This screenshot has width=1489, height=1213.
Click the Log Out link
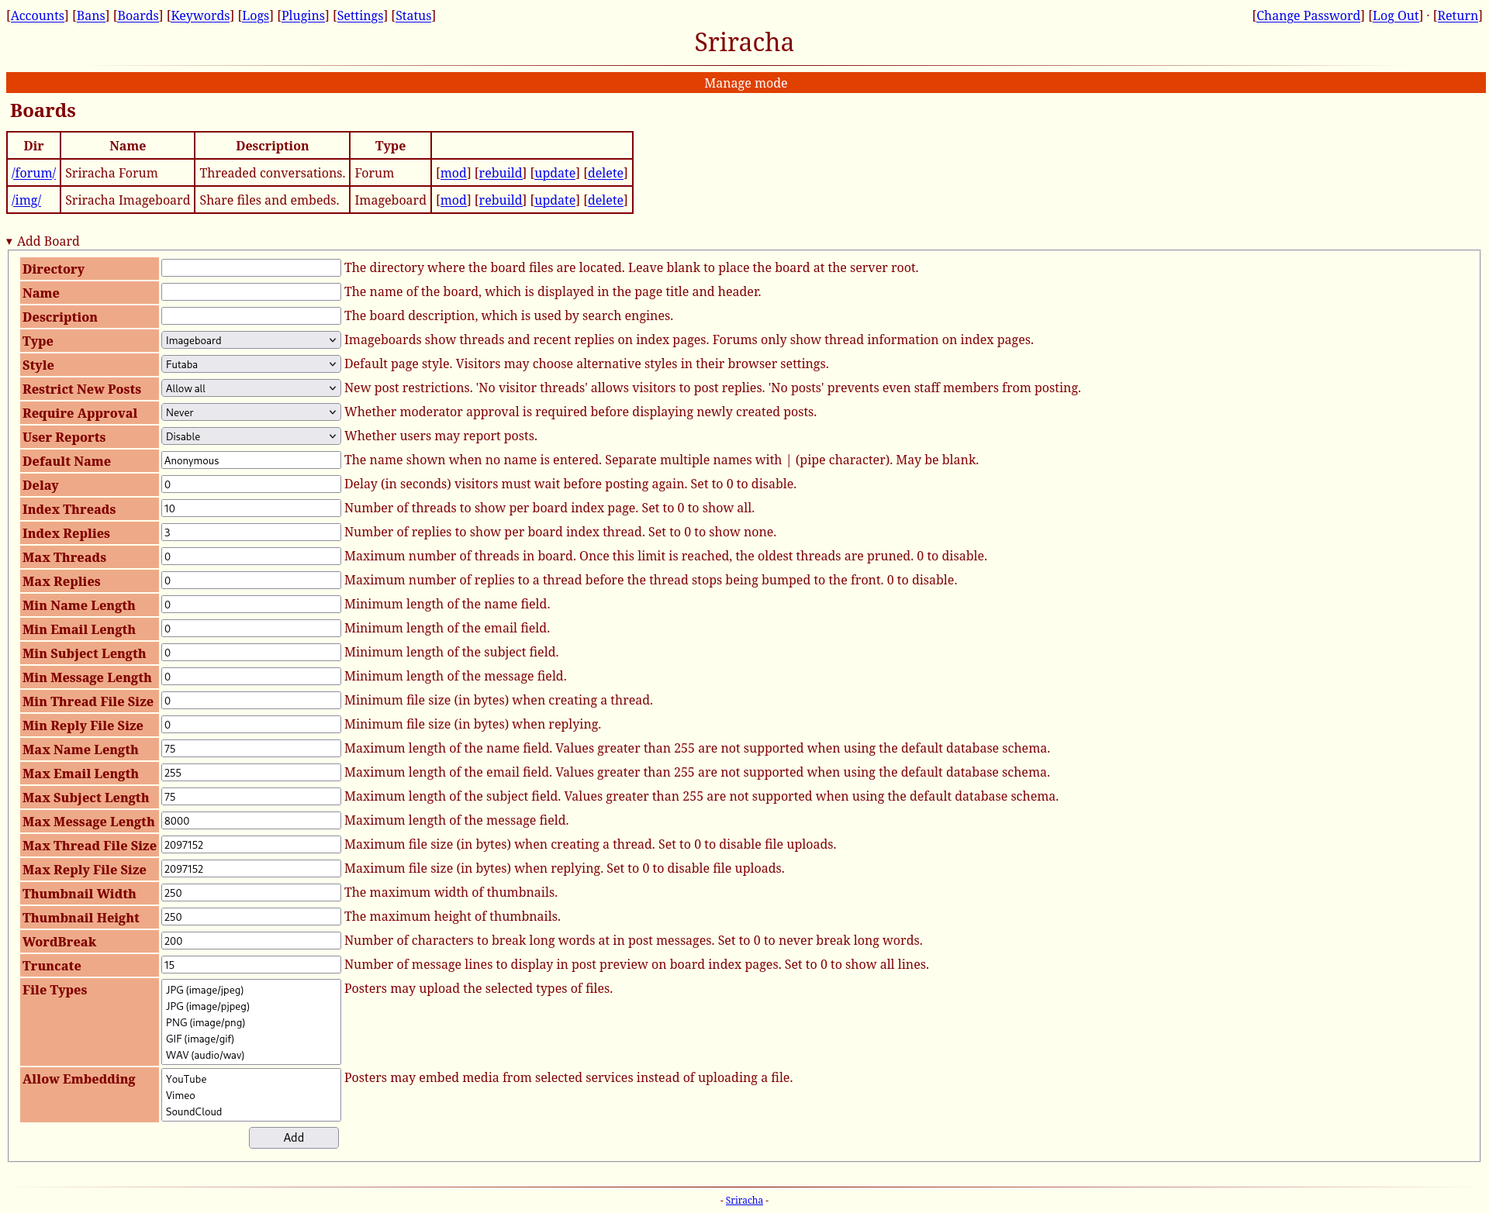tap(1395, 16)
